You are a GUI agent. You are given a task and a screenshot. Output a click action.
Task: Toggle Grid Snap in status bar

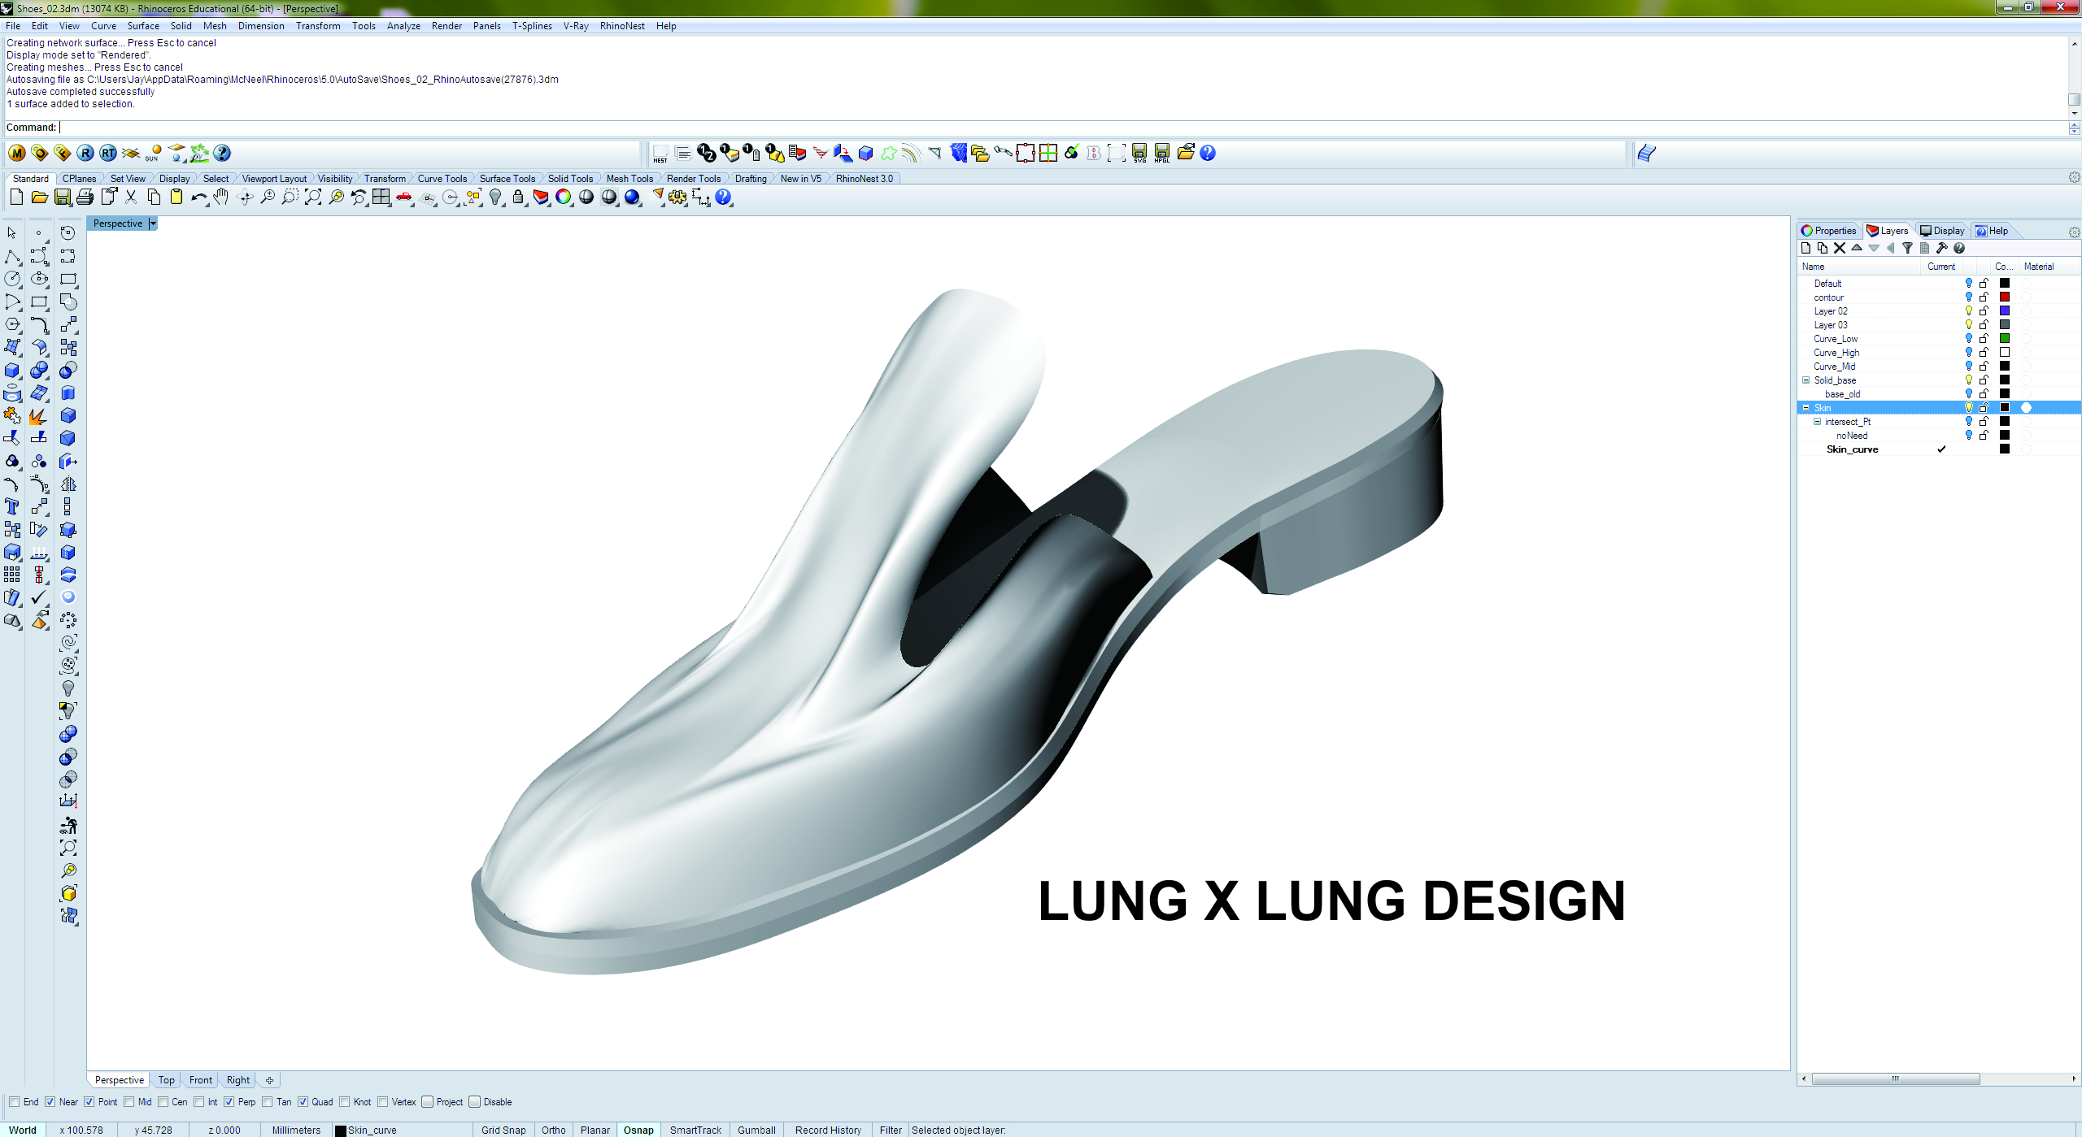click(x=503, y=1130)
